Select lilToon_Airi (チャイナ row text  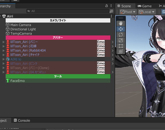25,55
